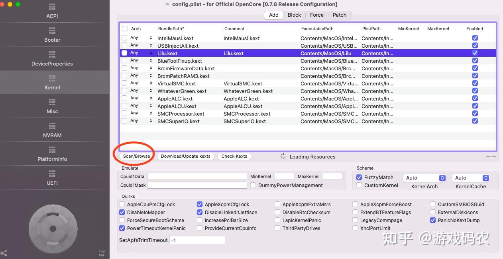Image resolution: width=503 pixels, height=259 pixels.
Task: Enable AppleCpuPmCfgLock quirk
Action: (x=122, y=204)
